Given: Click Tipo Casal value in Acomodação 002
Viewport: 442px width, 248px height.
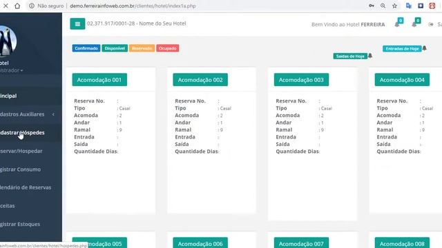Looking at the screenshot, I should 226,108.
